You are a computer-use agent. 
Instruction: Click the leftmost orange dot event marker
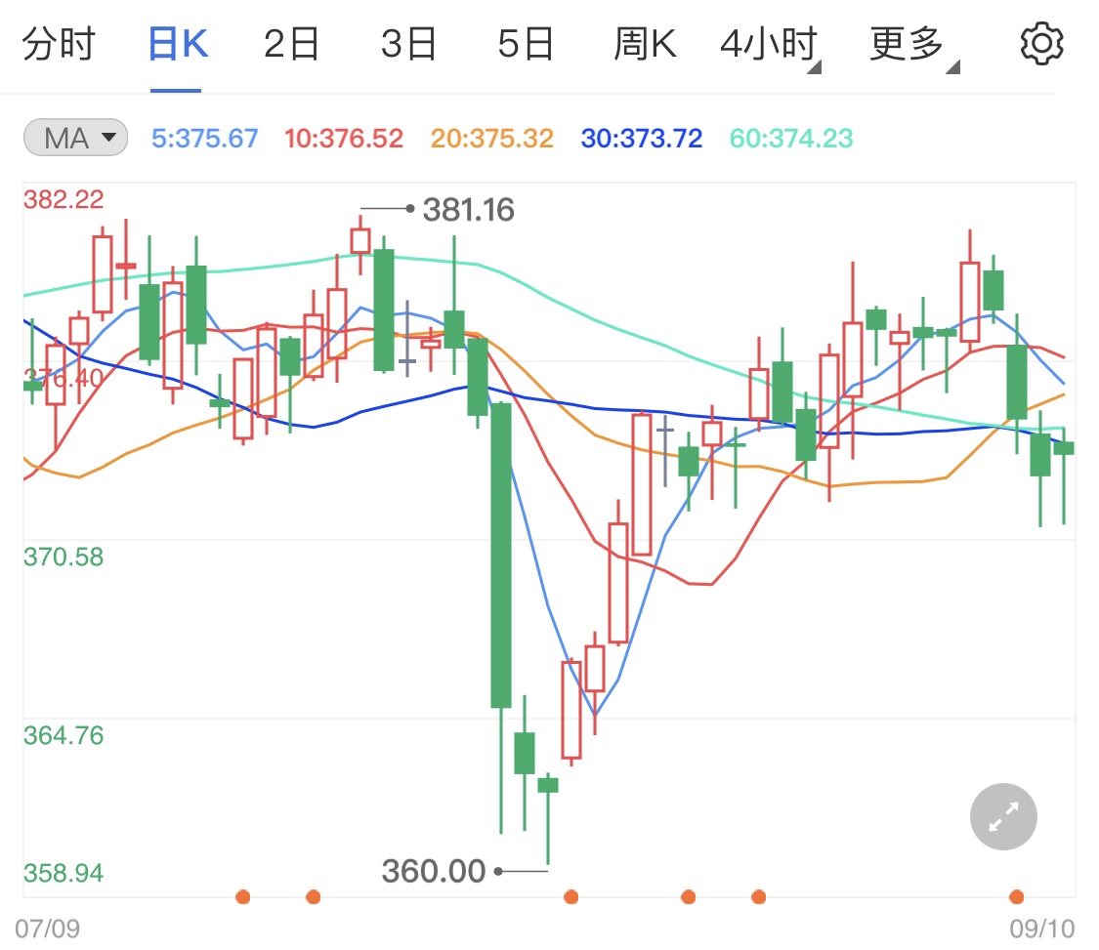click(x=242, y=896)
